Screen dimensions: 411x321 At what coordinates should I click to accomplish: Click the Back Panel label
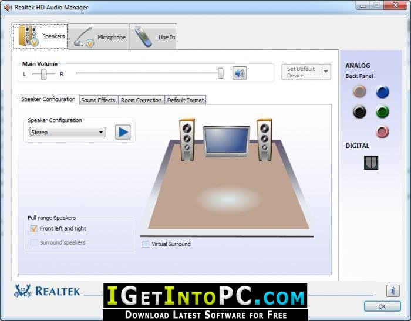pos(359,76)
